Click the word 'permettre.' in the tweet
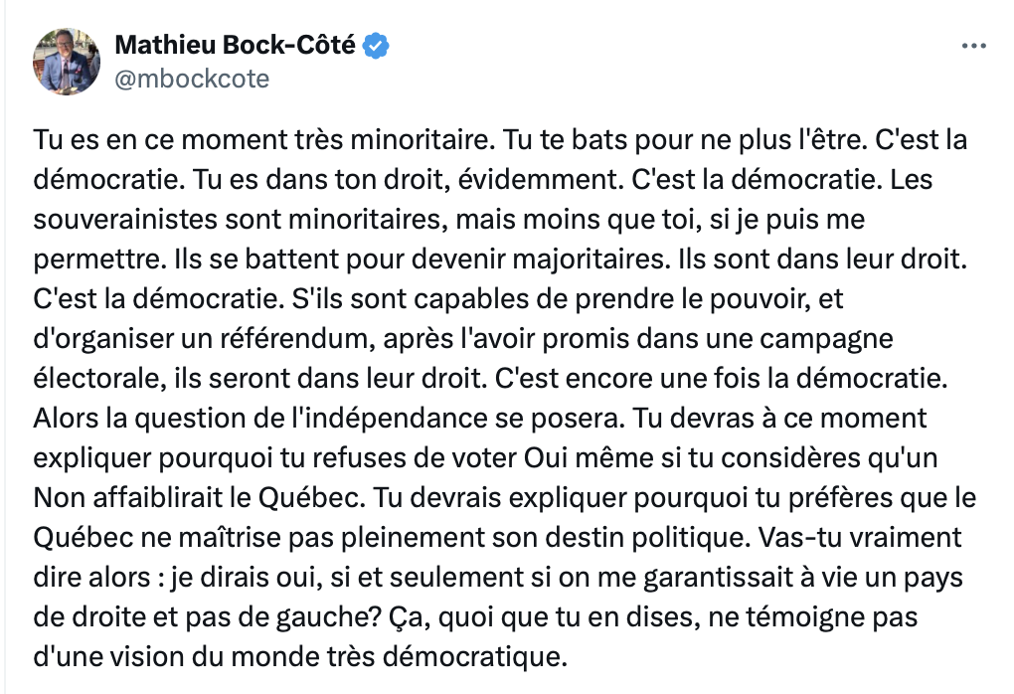1014x694 pixels. pyautogui.click(x=99, y=260)
